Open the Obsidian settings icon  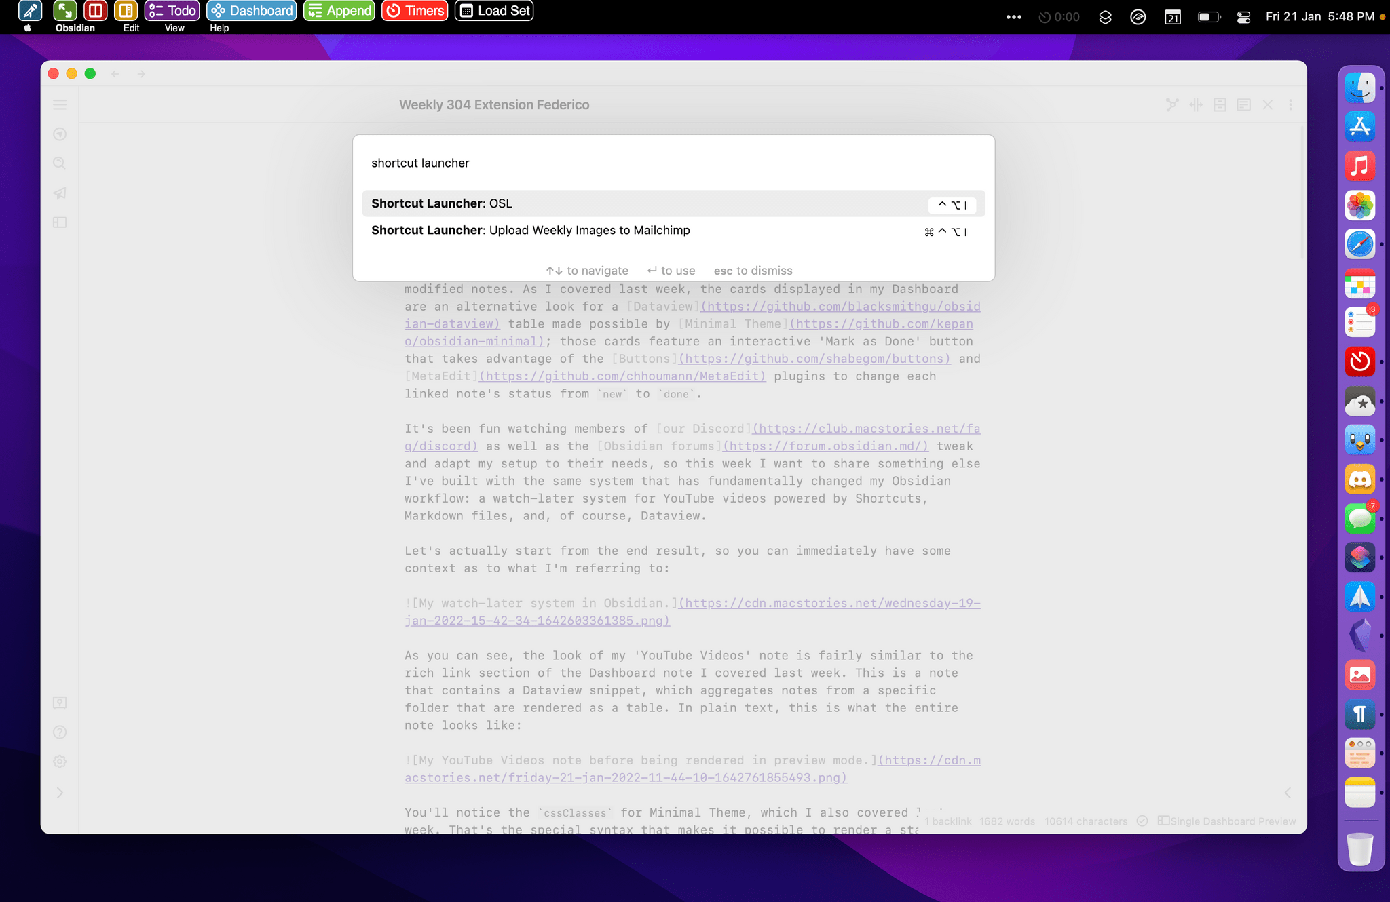(x=60, y=762)
